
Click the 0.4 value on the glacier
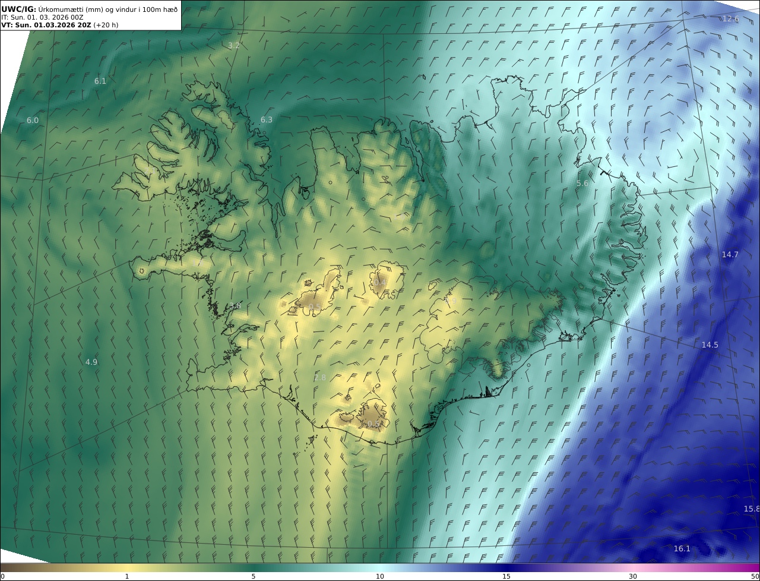point(380,282)
